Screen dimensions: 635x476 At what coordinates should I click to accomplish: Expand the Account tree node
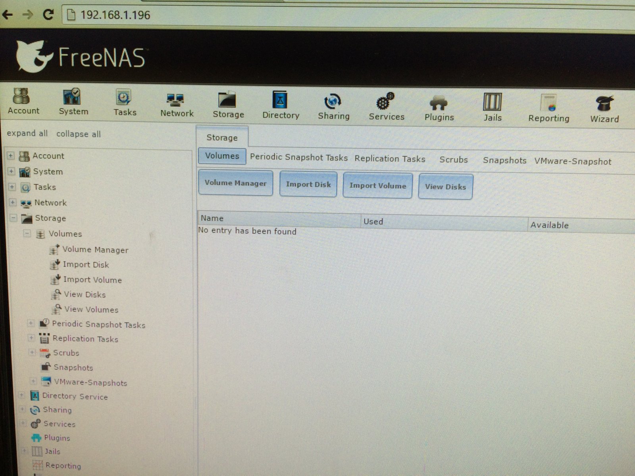(11, 155)
